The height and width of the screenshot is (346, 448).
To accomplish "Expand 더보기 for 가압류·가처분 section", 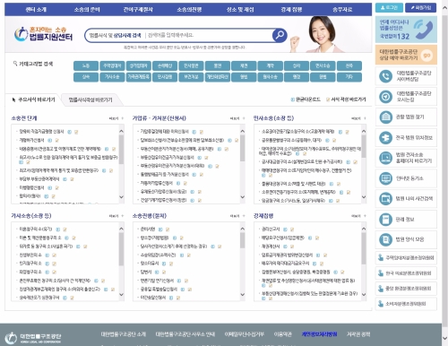I will 237,118.
